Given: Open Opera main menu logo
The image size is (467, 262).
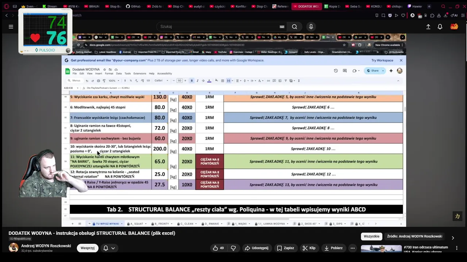Looking at the screenshot, I should 6,6.
